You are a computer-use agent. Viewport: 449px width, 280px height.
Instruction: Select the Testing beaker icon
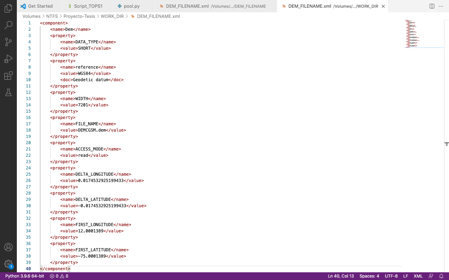(8, 92)
